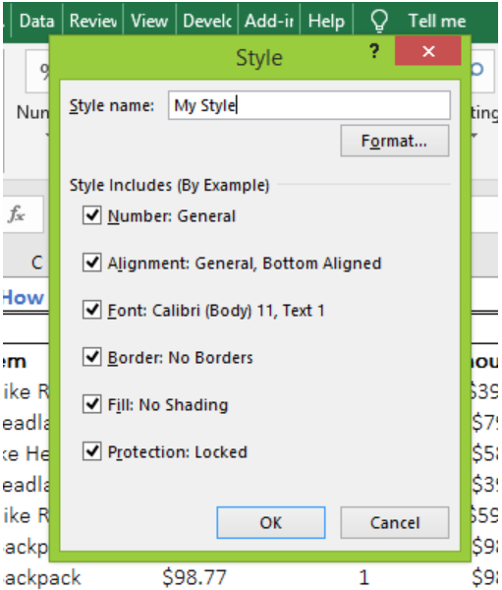Screen dimensions: 502x590
Task: Open the View ribbon tab
Action: click(x=149, y=21)
